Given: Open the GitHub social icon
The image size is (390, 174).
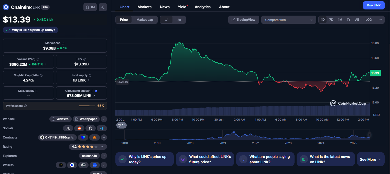Looking at the screenshot, I should pos(91,128).
